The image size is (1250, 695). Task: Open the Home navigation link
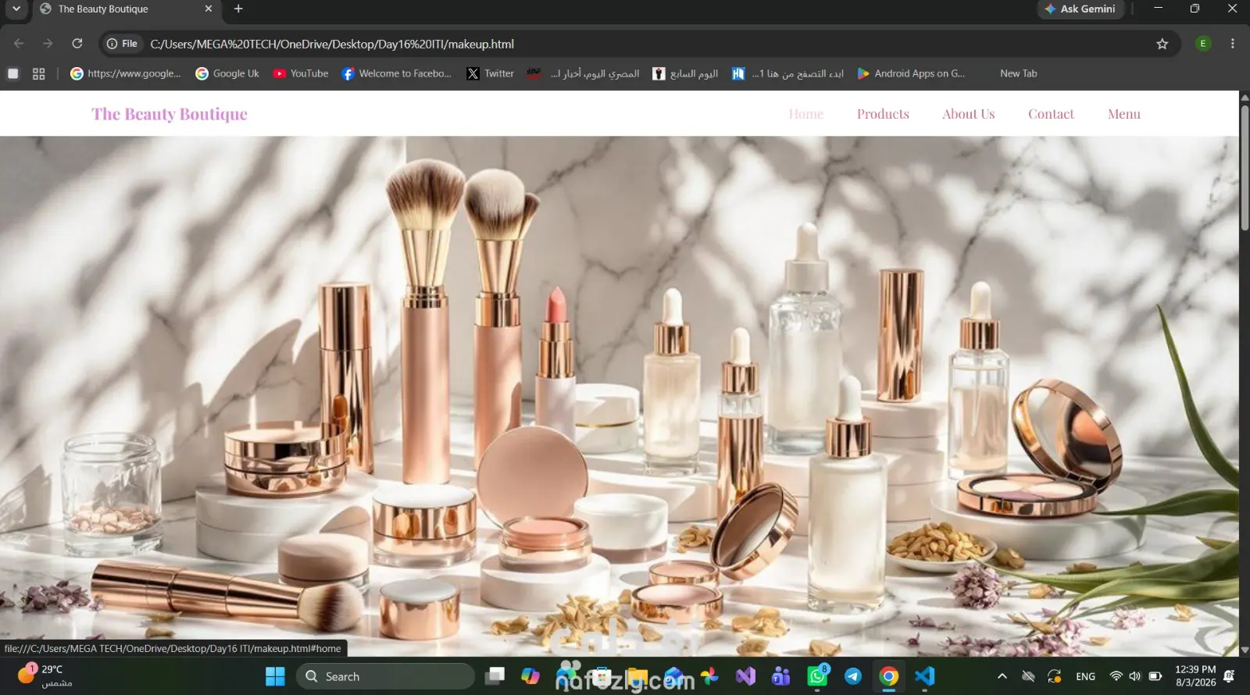coord(805,114)
